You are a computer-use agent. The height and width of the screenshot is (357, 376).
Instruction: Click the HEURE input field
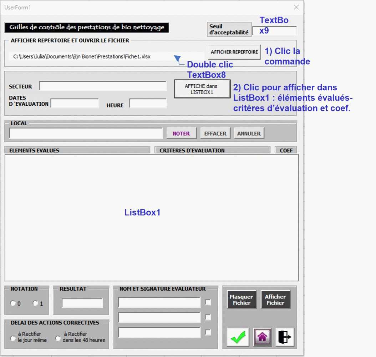pos(148,103)
